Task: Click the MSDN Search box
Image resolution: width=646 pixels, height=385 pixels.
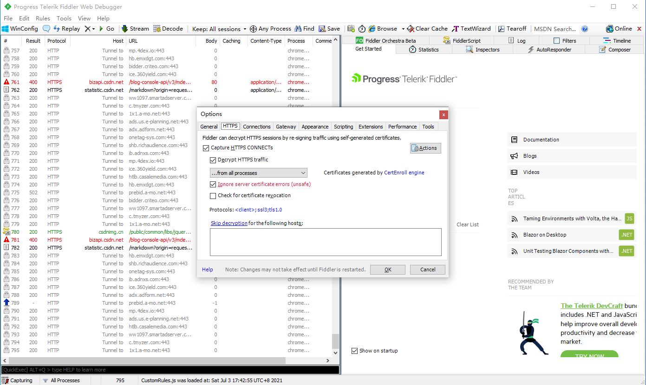Action: click(x=555, y=29)
